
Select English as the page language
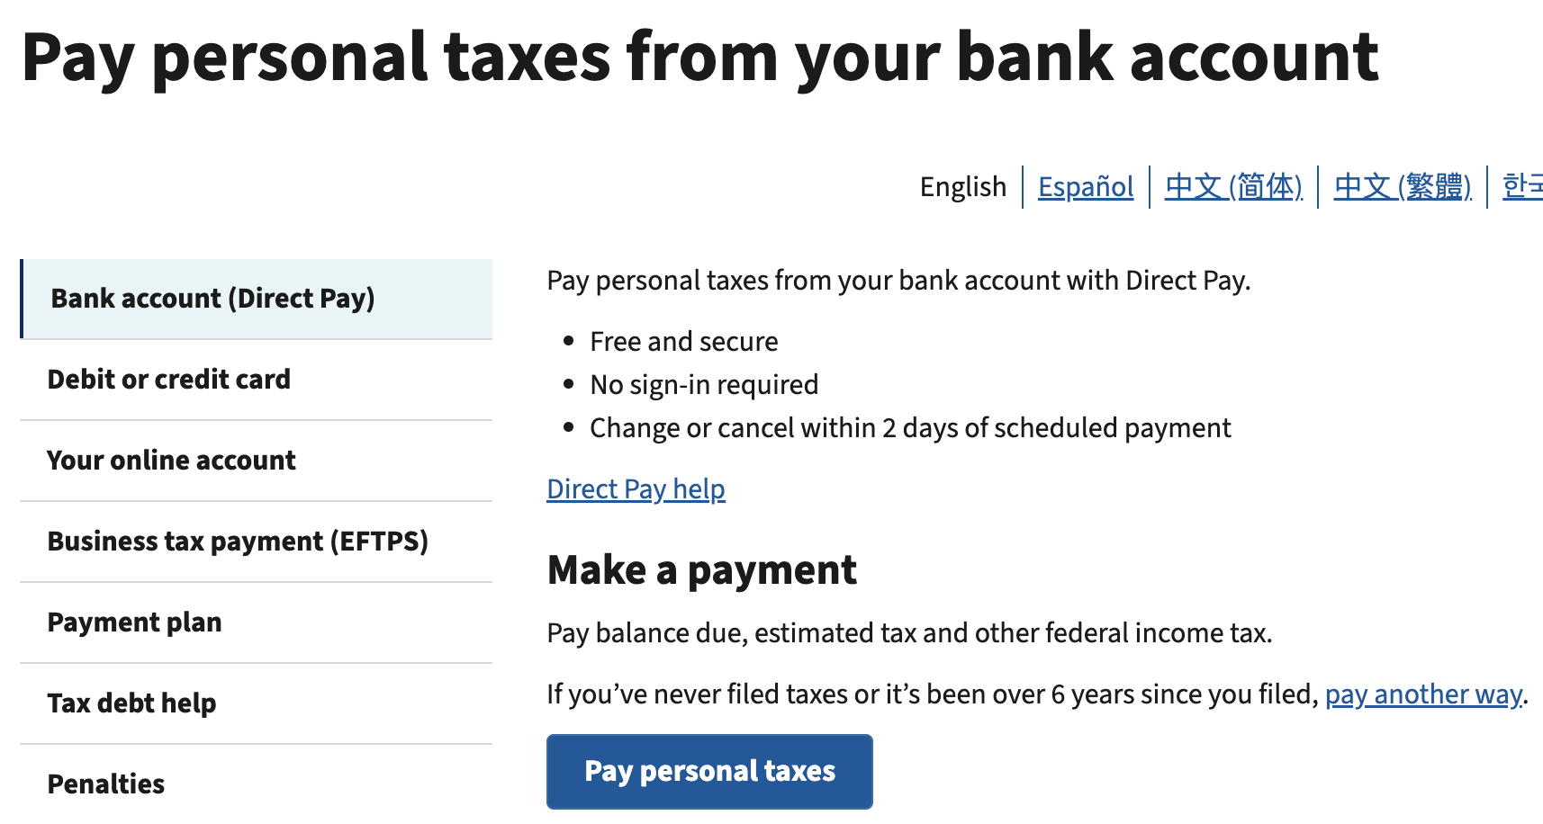click(x=963, y=186)
